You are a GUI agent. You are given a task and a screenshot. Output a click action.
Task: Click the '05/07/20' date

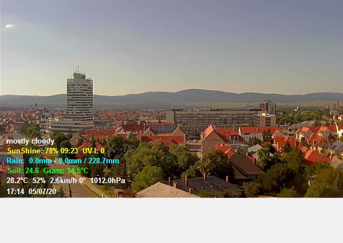(42, 192)
